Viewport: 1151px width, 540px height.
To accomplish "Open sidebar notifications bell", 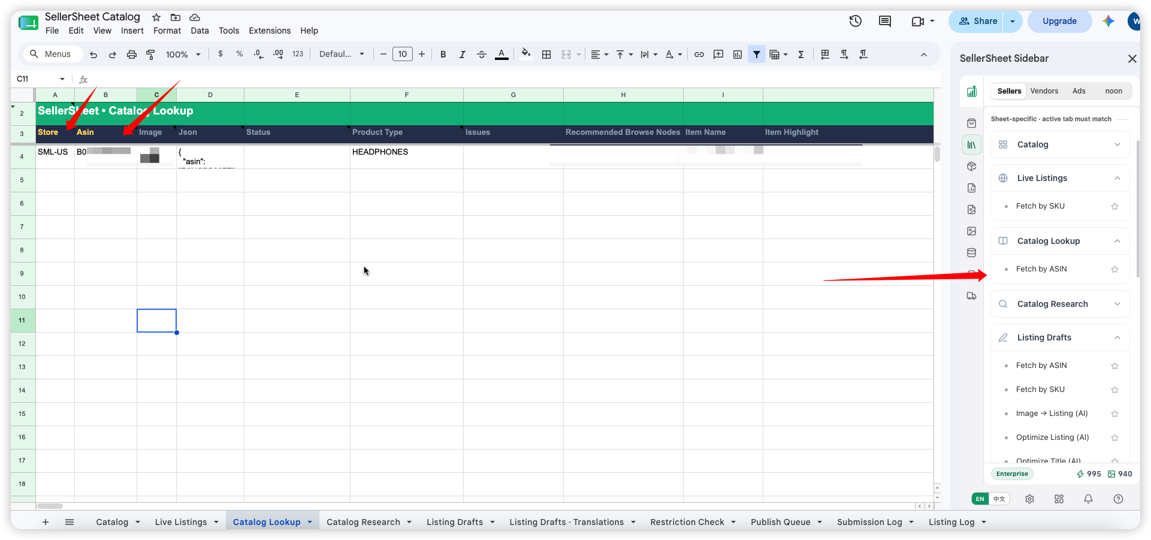I will click(x=1089, y=499).
